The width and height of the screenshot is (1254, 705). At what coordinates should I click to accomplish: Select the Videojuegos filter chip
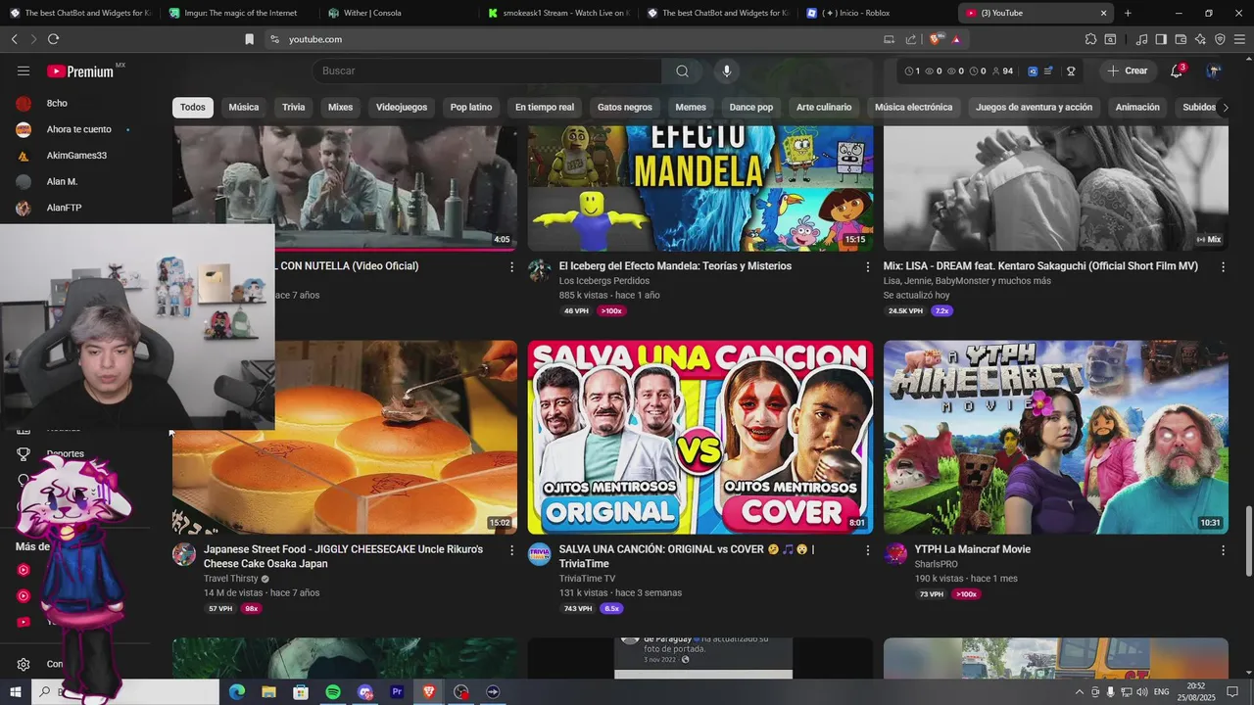402,108
